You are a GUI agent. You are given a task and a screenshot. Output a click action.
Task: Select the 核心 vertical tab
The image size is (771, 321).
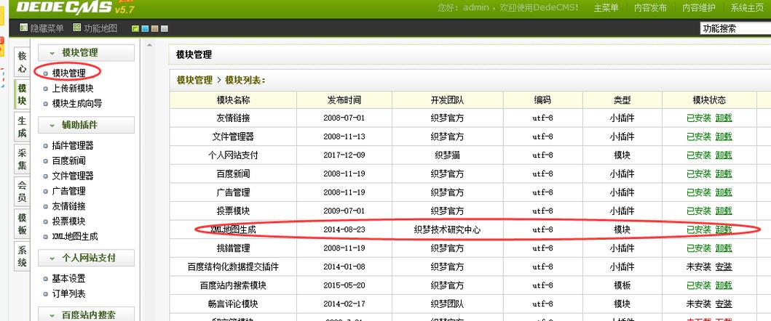22,62
